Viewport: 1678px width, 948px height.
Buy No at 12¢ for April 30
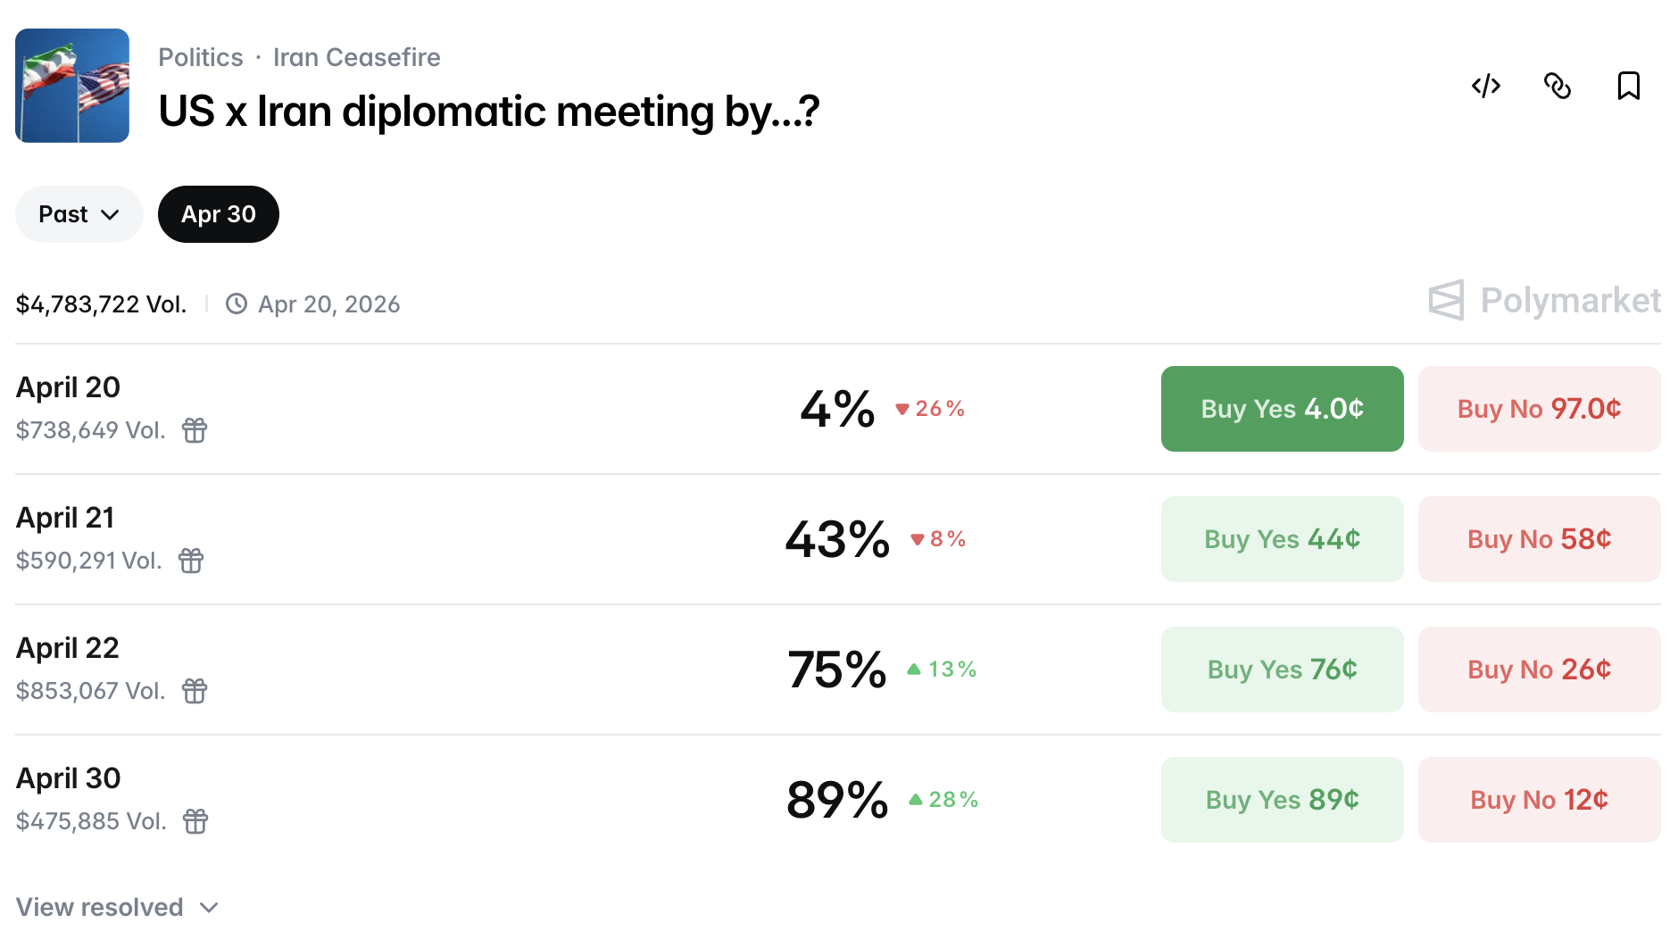pos(1538,799)
